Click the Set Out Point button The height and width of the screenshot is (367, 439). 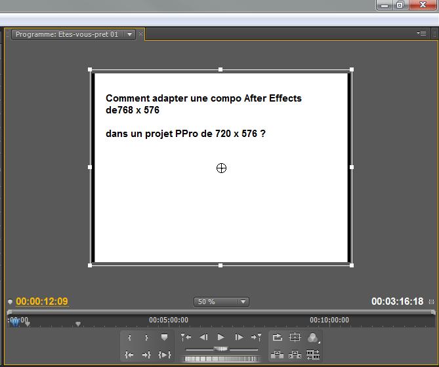click(146, 338)
